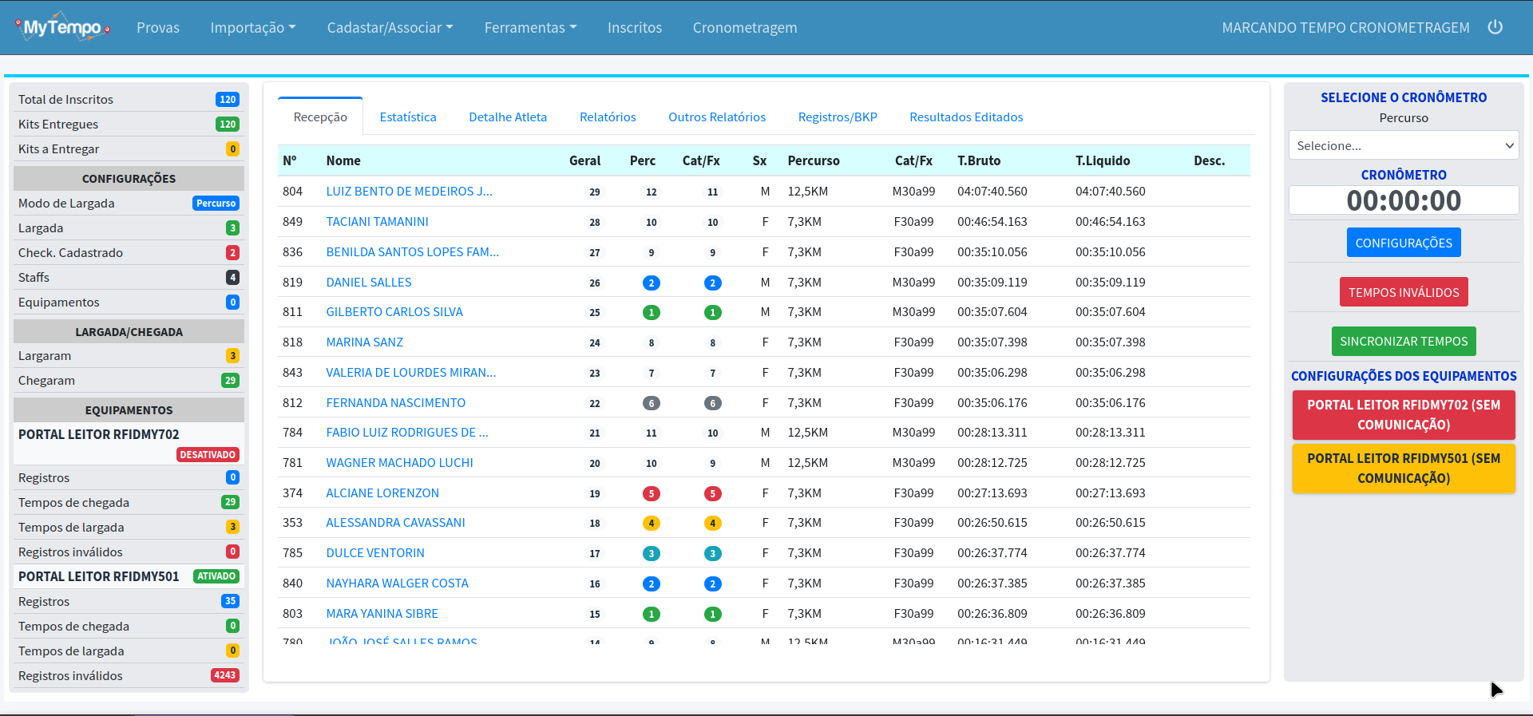Expand the Ferramentas dropdown menu

pyautogui.click(x=530, y=28)
